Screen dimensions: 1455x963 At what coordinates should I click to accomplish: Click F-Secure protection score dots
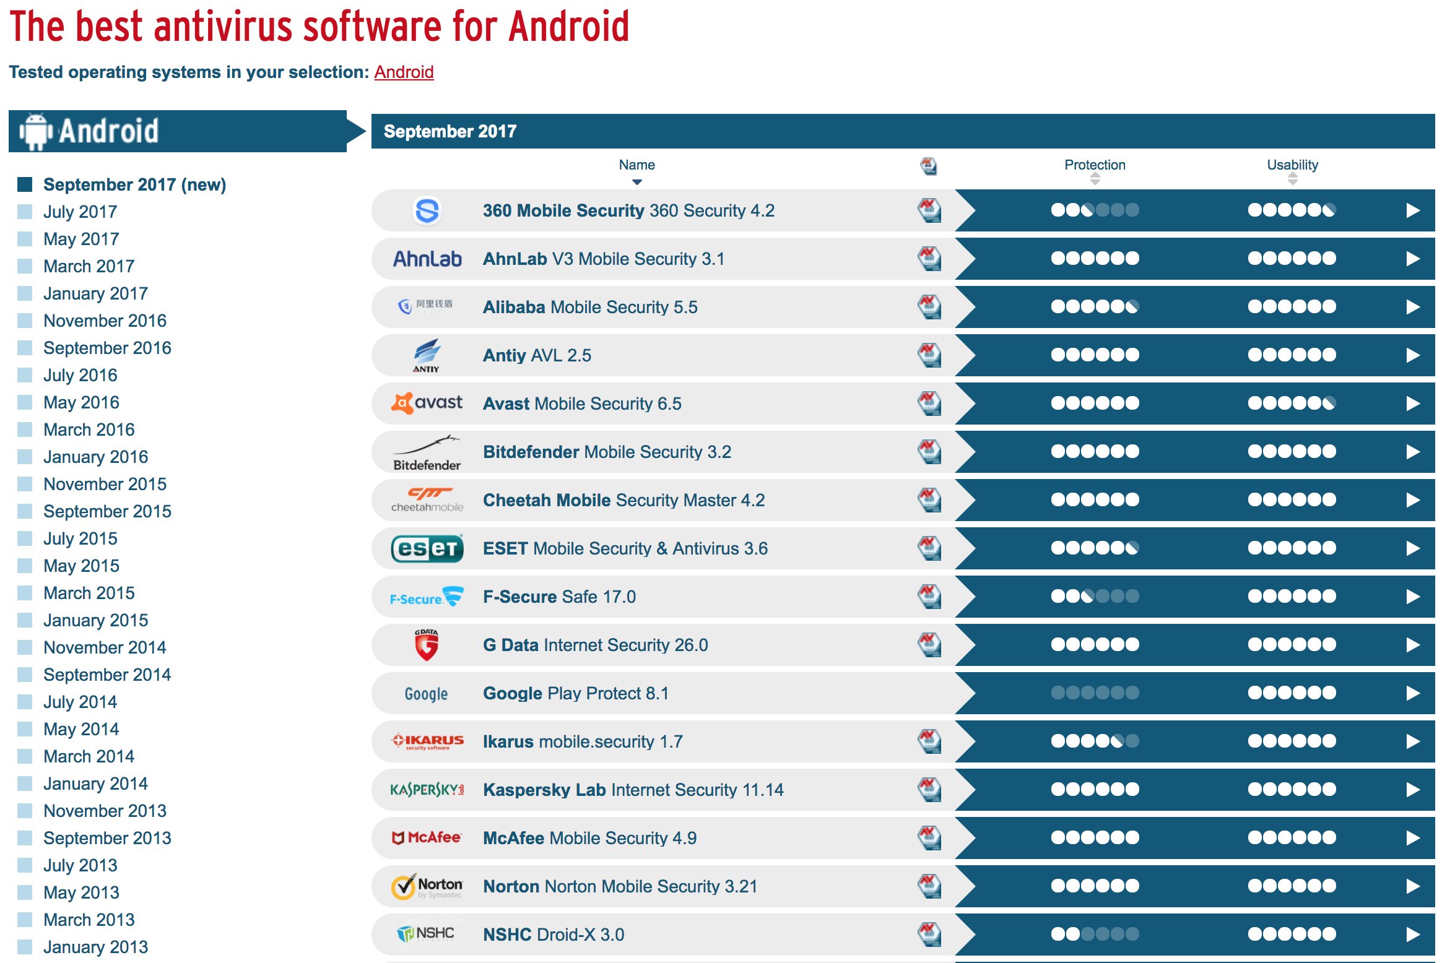1095,596
